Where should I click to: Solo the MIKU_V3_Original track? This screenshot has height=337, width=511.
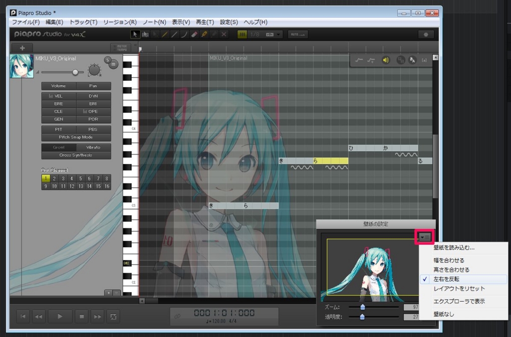tap(108, 60)
